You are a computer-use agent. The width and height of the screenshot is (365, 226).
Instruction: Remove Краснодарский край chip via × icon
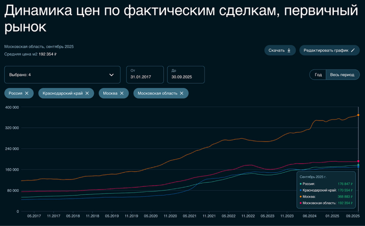[87, 93]
